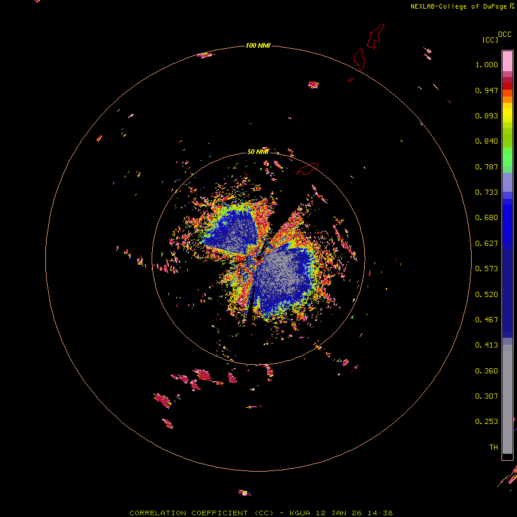Click the 0.947 color scale value
Image resolution: width=517 pixels, height=517 pixels.
487,91
